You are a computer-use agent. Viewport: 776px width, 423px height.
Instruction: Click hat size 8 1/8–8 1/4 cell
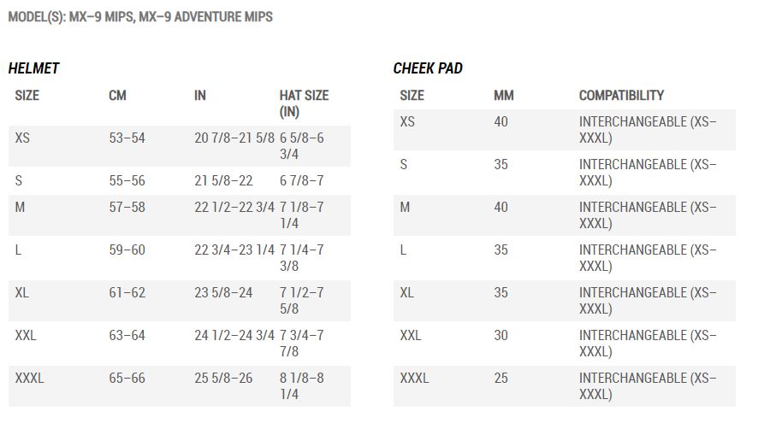tap(301, 386)
